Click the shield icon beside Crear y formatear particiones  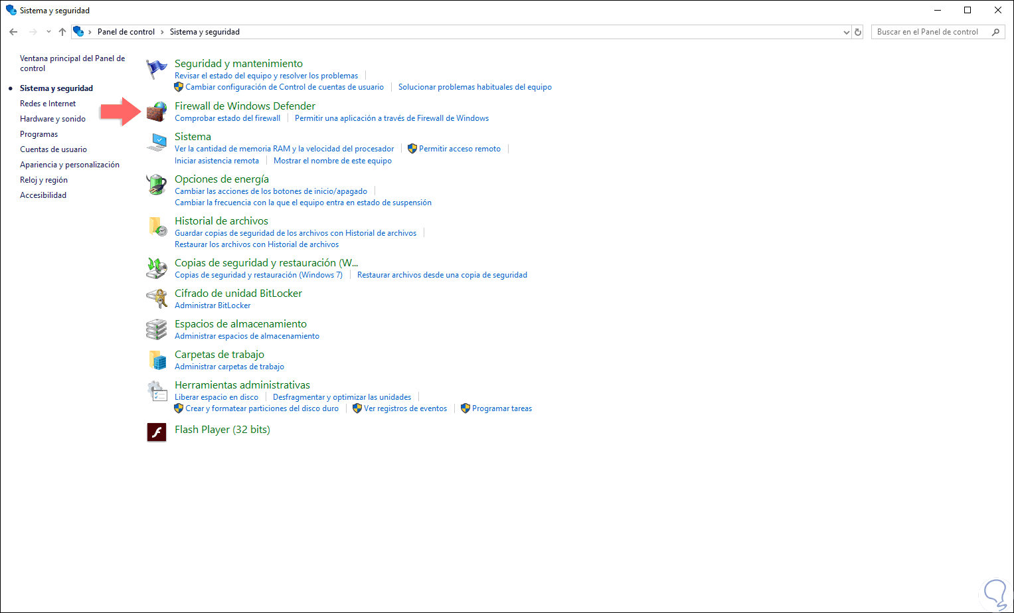tap(179, 408)
